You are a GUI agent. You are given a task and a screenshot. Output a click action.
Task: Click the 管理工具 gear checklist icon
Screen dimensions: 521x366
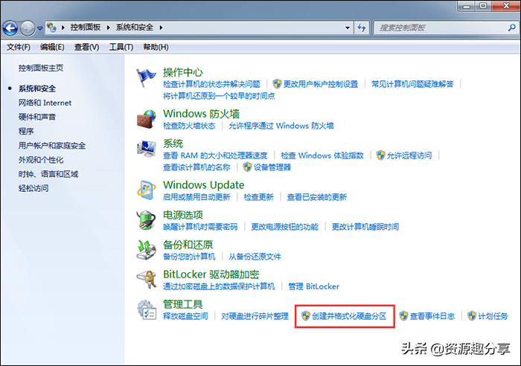coord(147,309)
